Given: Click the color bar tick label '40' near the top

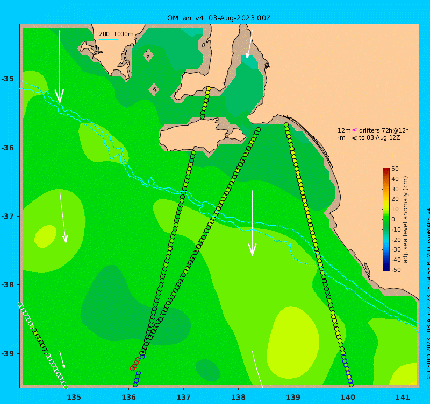Looking at the screenshot, I should coord(395,179).
